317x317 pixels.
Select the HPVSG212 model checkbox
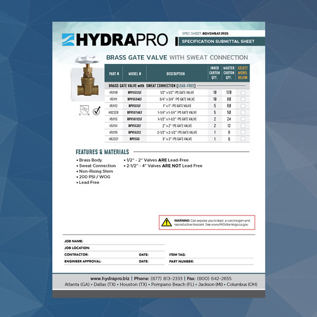click(x=243, y=132)
